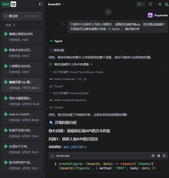This screenshot has height=178, width=169.
Task: Click the 新任务 button
Action: [x=22, y=16]
